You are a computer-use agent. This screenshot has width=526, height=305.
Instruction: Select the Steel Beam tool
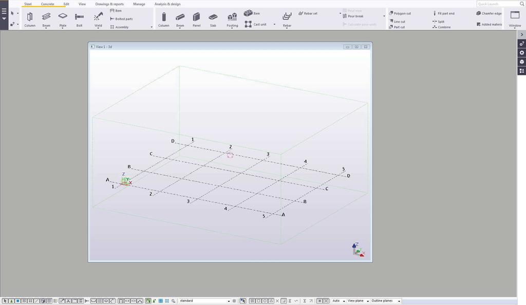click(46, 19)
